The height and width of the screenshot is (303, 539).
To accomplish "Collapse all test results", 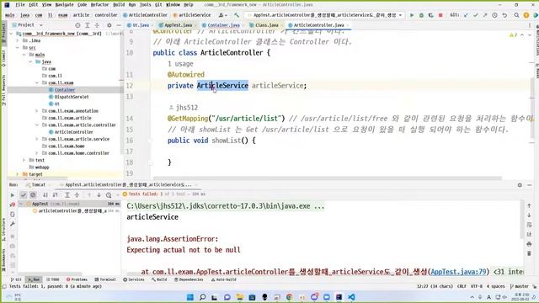I will click(77, 194).
